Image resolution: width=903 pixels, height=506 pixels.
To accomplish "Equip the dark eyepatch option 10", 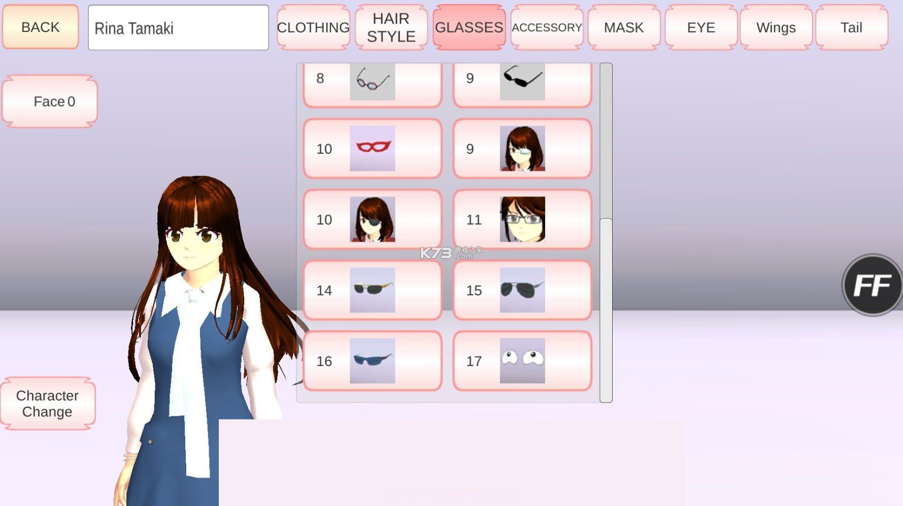I will (x=372, y=219).
